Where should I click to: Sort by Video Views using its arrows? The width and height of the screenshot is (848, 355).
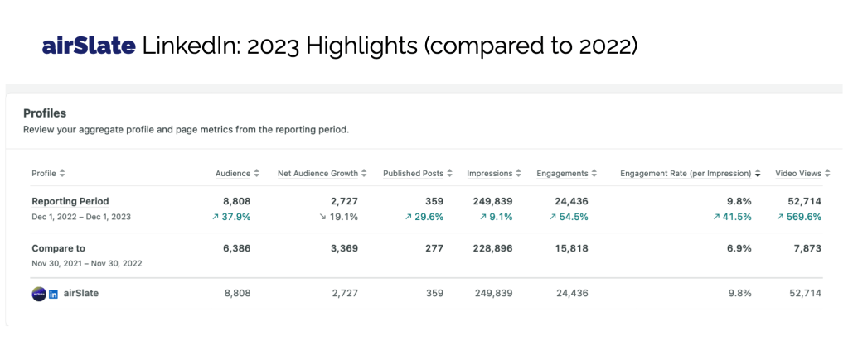tap(827, 174)
